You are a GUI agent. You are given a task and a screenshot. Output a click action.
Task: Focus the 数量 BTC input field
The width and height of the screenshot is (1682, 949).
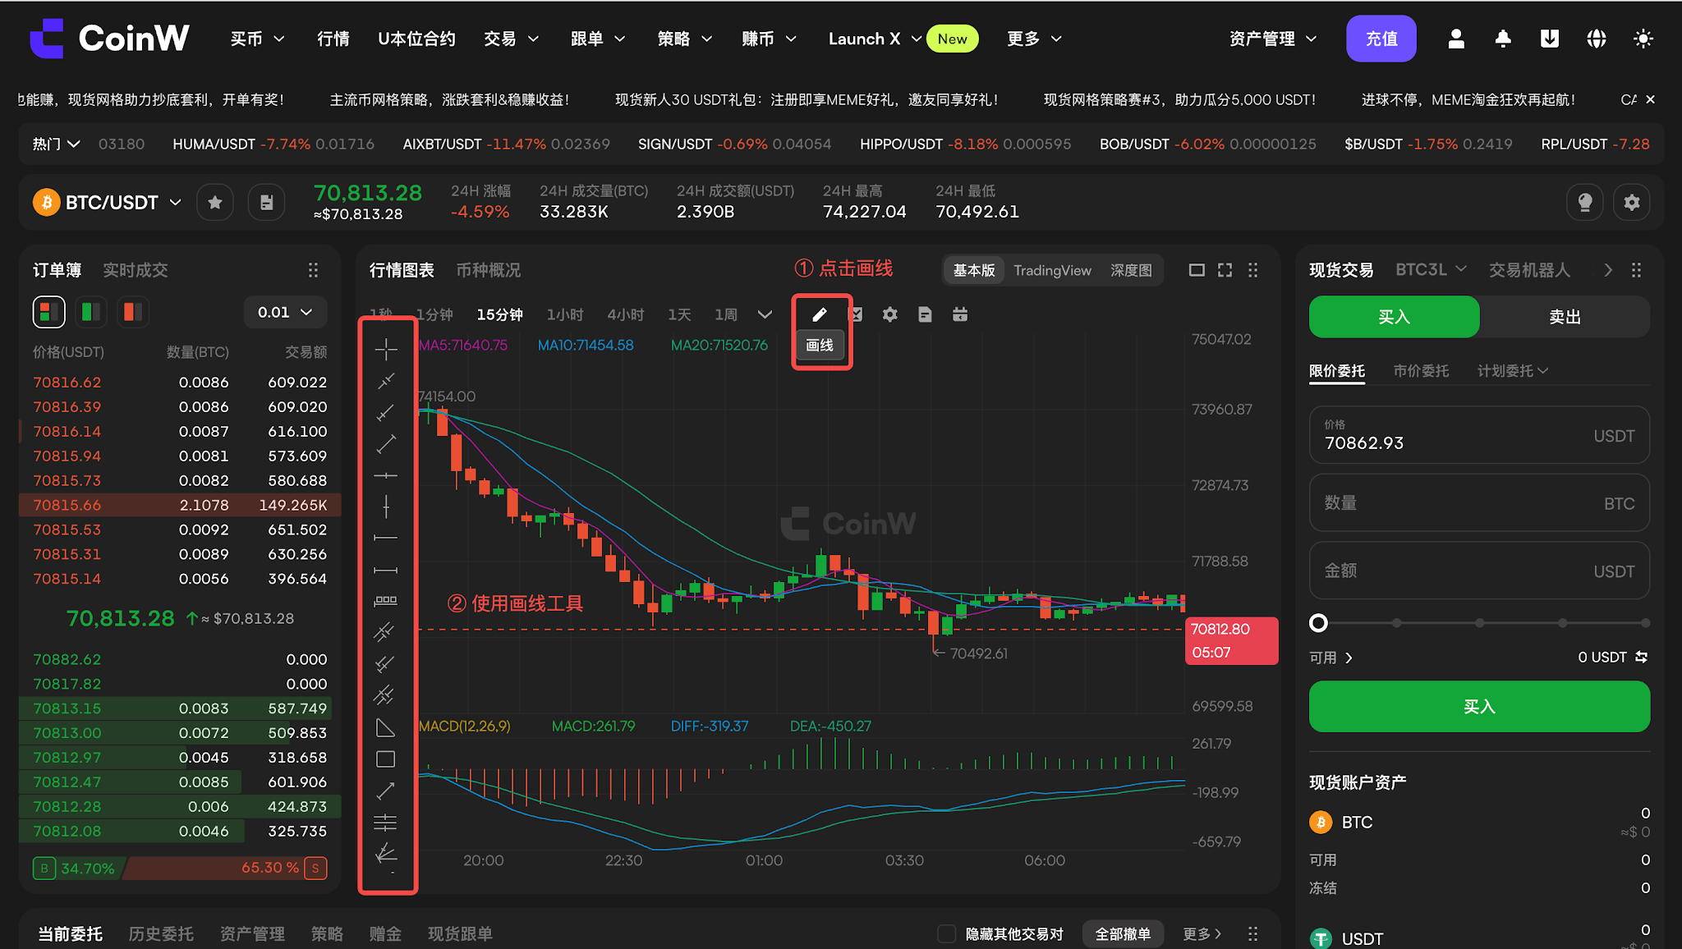tap(1479, 503)
